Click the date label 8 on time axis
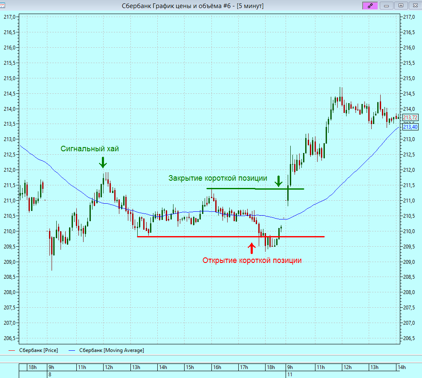The width and height of the screenshot is (422, 378). point(50,375)
